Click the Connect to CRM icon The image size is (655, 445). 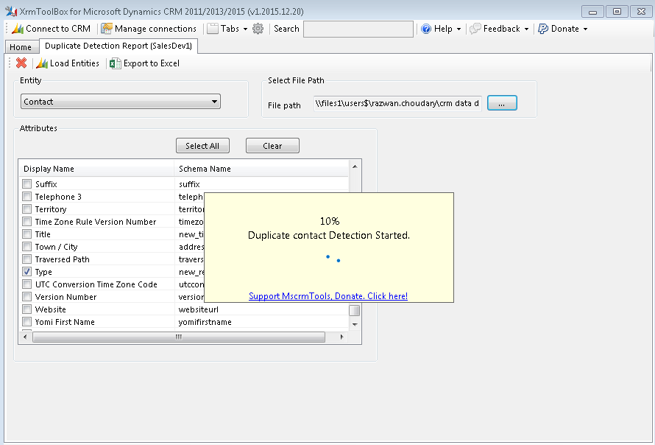point(18,29)
